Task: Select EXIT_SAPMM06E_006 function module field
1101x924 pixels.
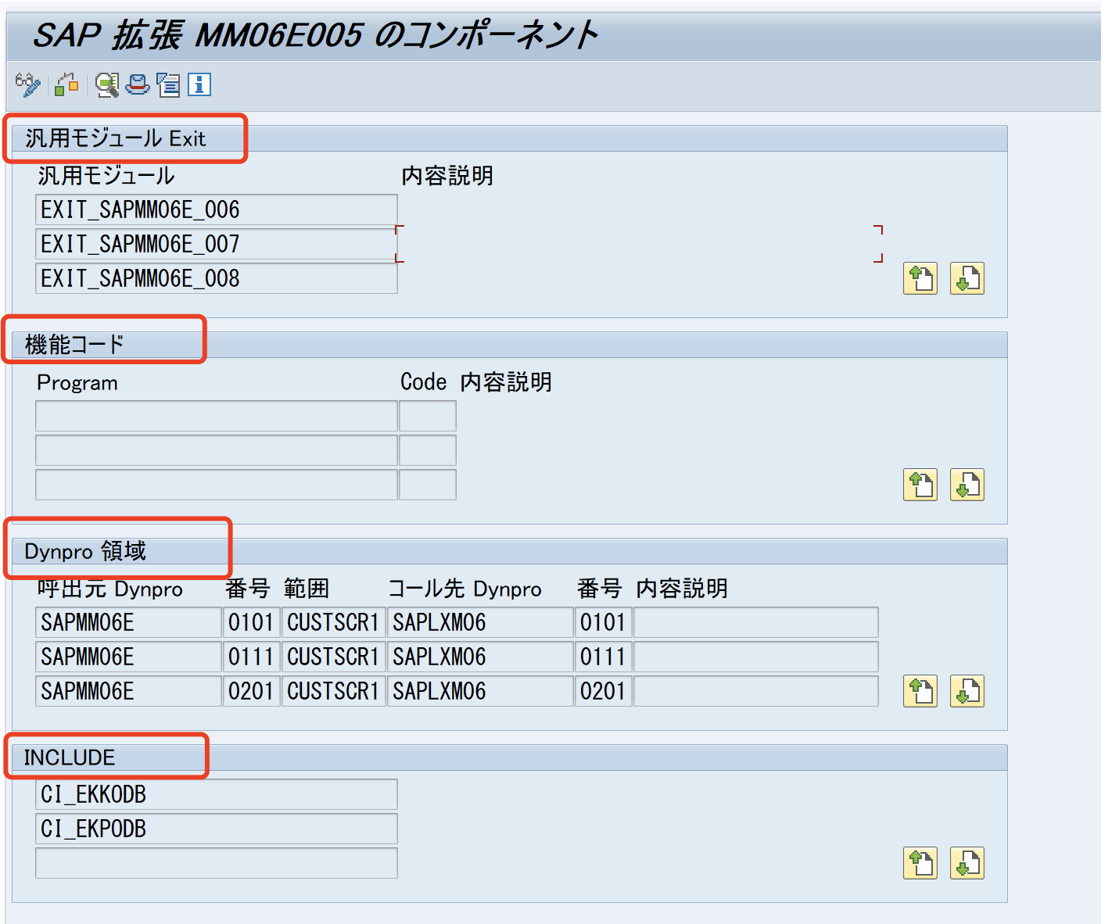Action: tap(216, 210)
